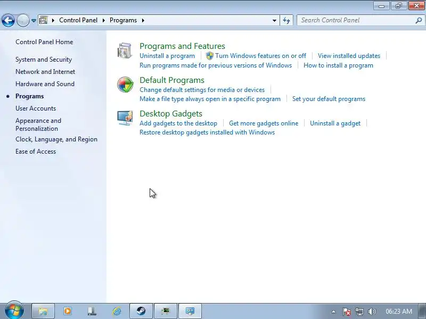The width and height of the screenshot is (426, 319).
Task: Click the Control Panel icon in address bar
Action: click(x=44, y=20)
